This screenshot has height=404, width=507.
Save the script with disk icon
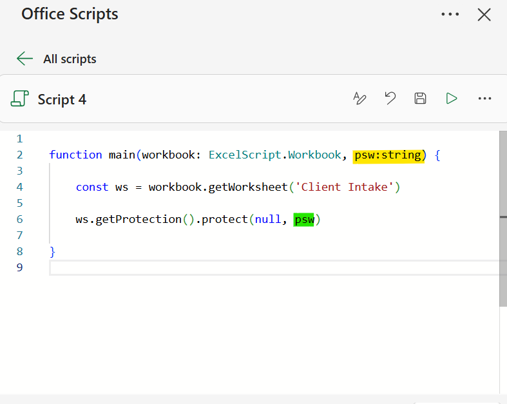[420, 99]
